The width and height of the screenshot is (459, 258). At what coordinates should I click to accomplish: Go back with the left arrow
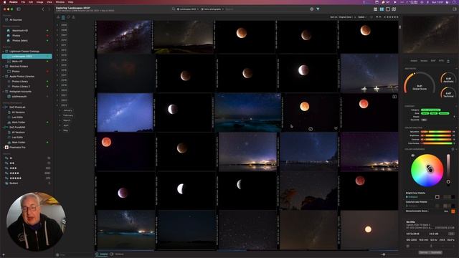43,9
